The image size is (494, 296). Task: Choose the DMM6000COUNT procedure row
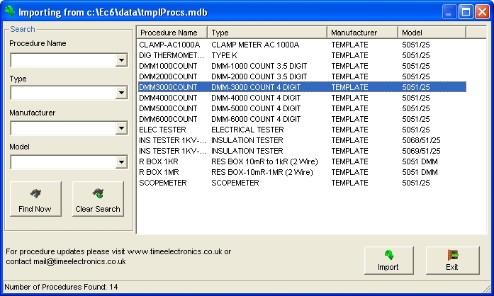[170, 119]
